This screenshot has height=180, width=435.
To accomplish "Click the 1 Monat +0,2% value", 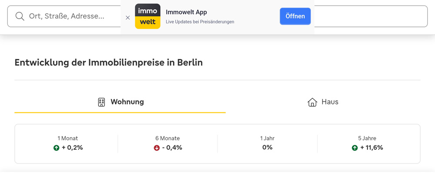I will click(72, 147).
